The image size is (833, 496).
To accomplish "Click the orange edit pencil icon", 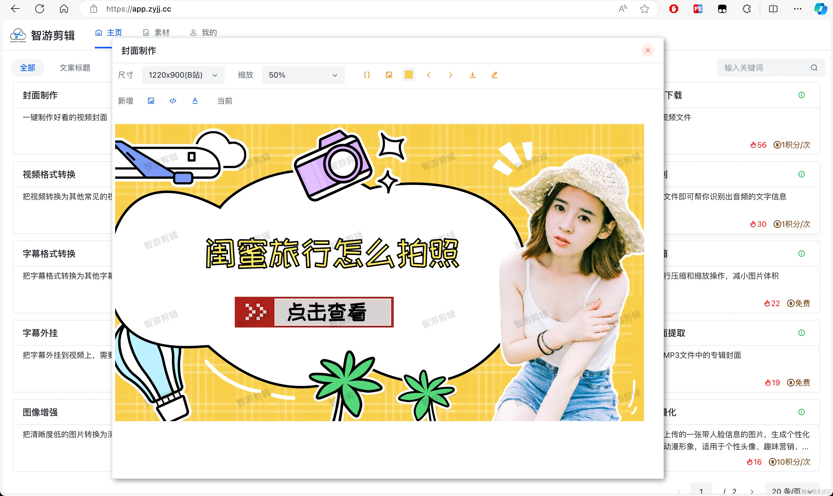I will point(494,75).
